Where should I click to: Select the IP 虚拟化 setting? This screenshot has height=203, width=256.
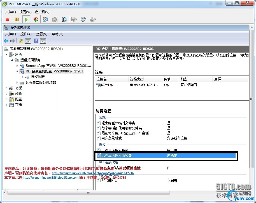point(109,180)
